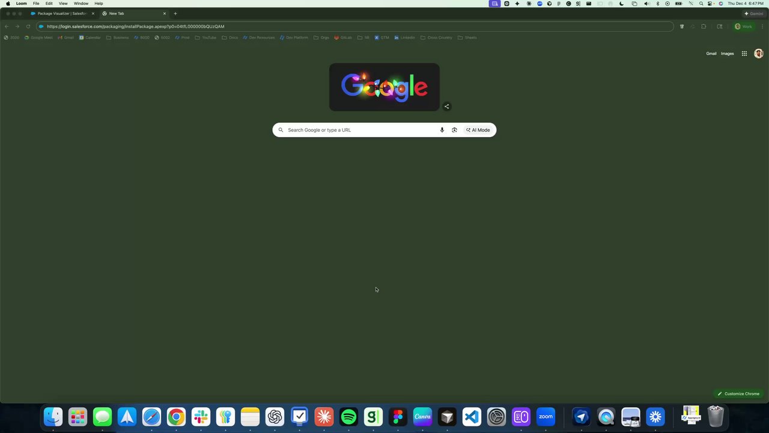This screenshot has height=433, width=769.
Task: Open the Google account profile picture
Action: click(x=758, y=54)
